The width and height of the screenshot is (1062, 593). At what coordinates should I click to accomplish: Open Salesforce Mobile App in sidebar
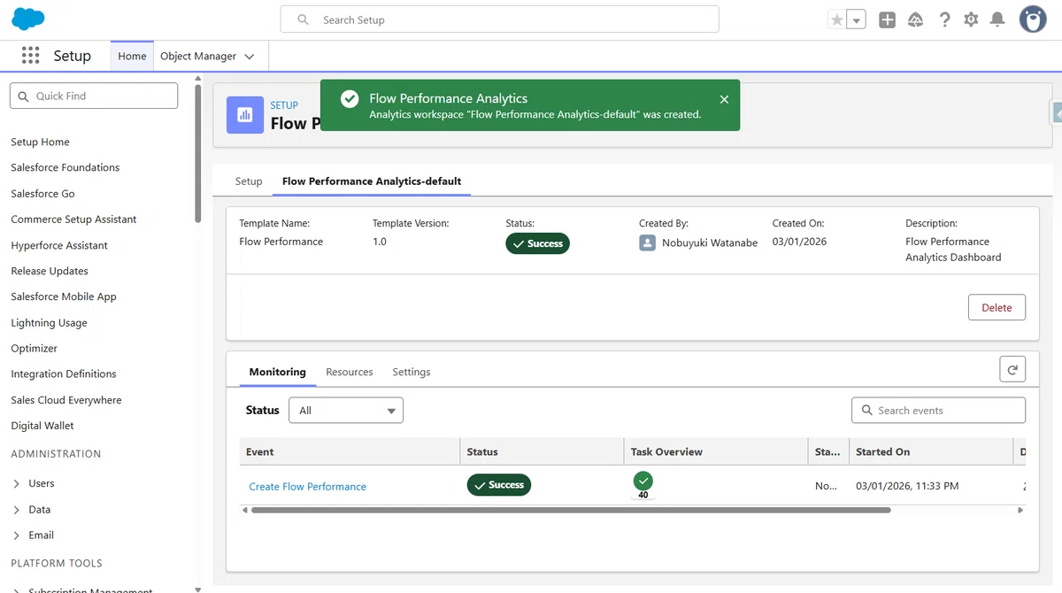(64, 296)
